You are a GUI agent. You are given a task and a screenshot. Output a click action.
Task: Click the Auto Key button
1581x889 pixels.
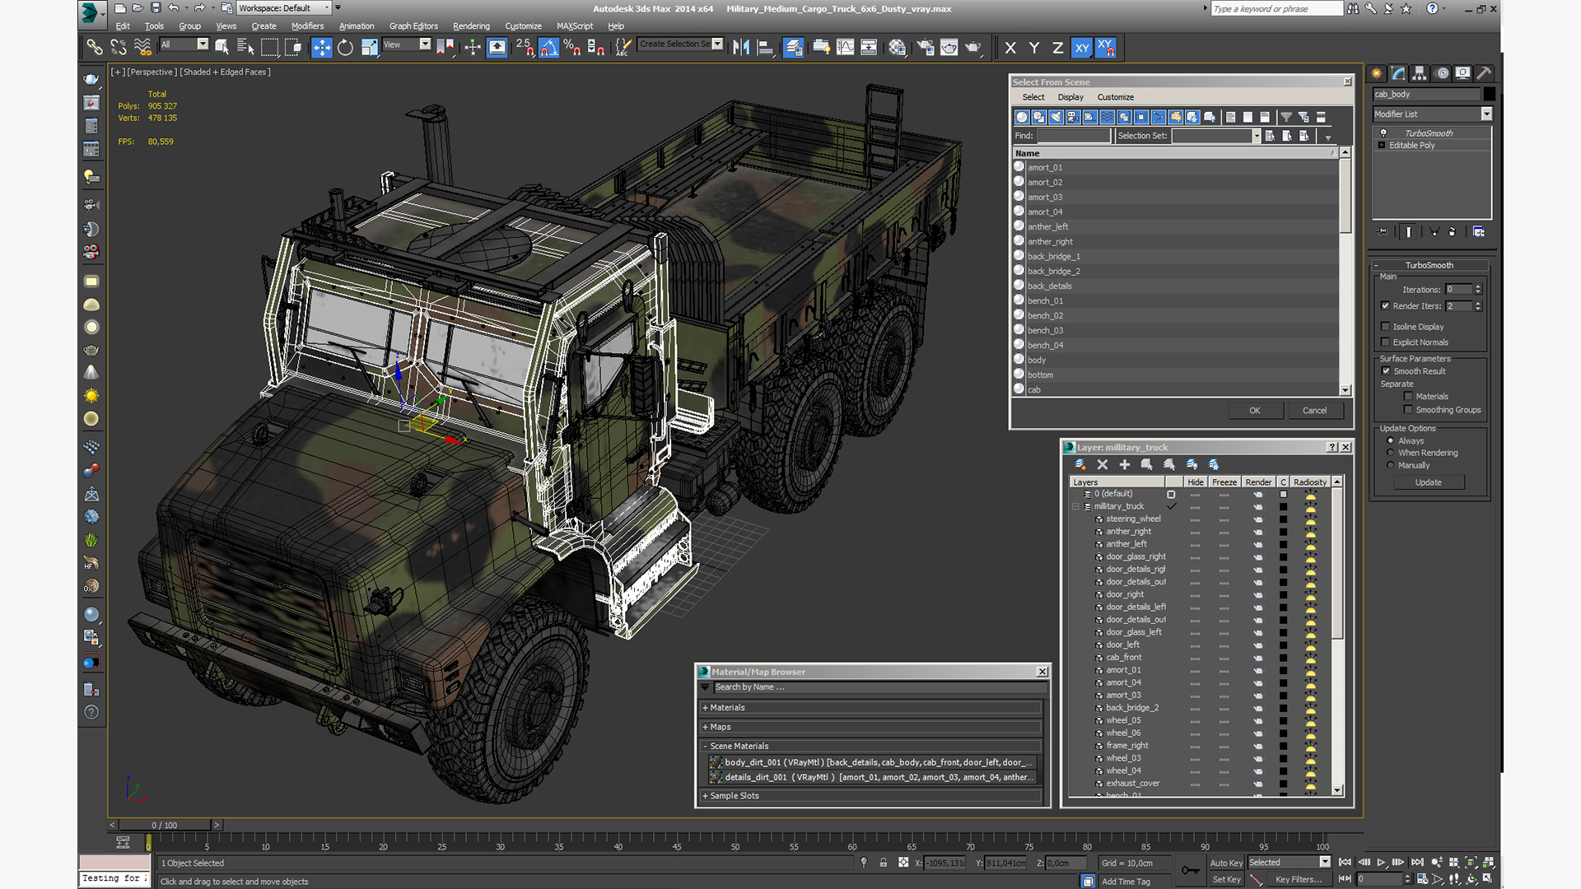coord(1225,863)
